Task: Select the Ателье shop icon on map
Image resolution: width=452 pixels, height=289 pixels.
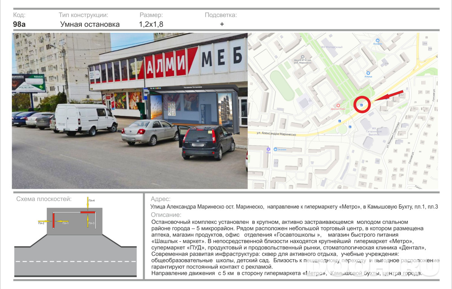Action: [x=368, y=73]
